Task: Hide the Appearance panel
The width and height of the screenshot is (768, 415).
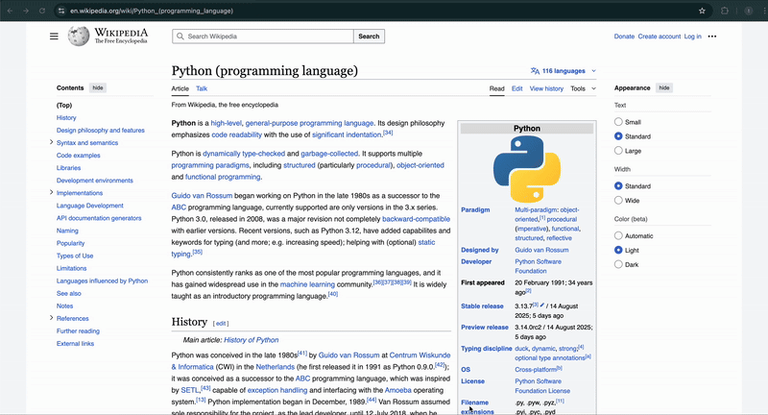Action: pos(664,87)
